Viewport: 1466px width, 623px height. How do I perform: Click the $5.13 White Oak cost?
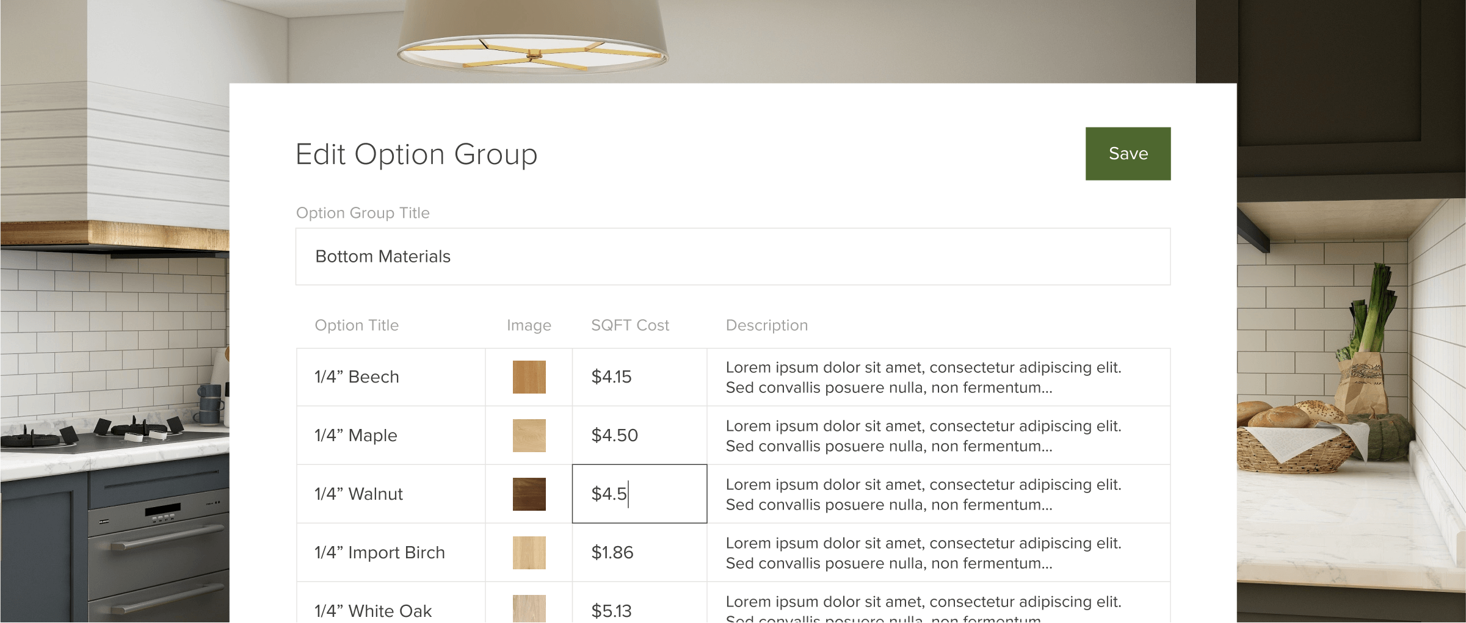click(612, 611)
